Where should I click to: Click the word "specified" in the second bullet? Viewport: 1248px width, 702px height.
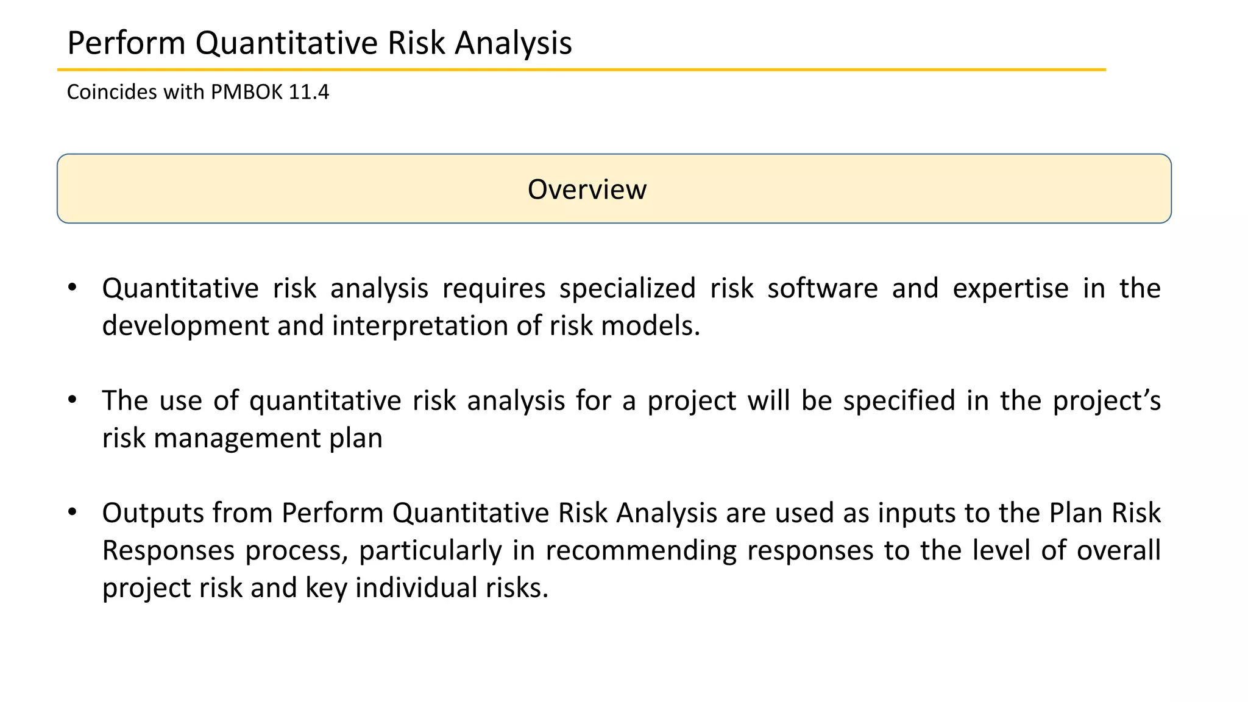(x=899, y=401)
